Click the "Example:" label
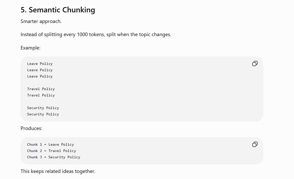Image resolution: width=294 pixels, height=179 pixels. (30, 48)
